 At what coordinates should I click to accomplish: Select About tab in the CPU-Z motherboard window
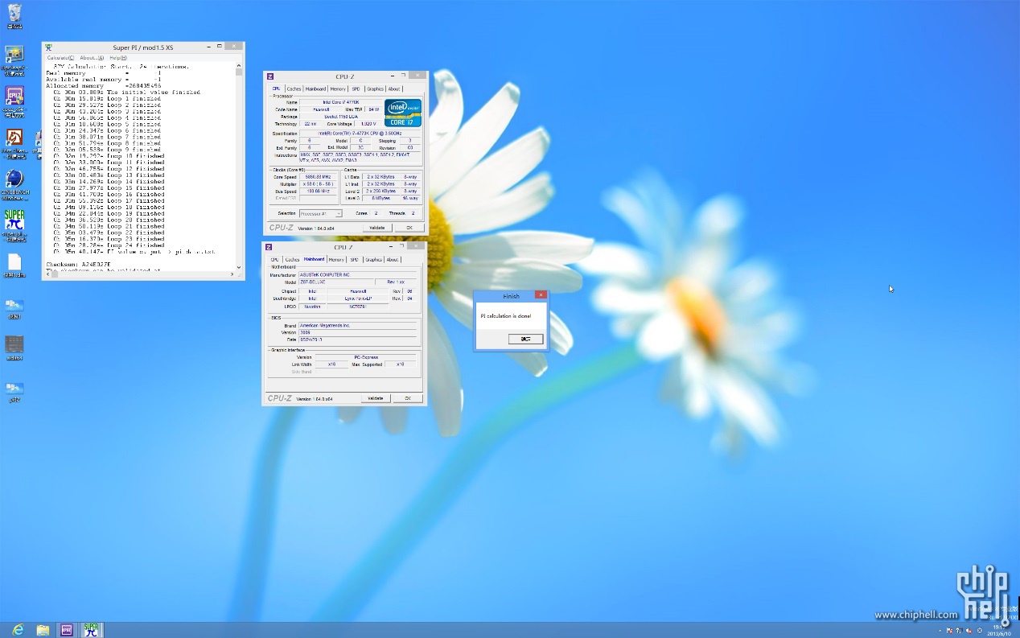(393, 260)
